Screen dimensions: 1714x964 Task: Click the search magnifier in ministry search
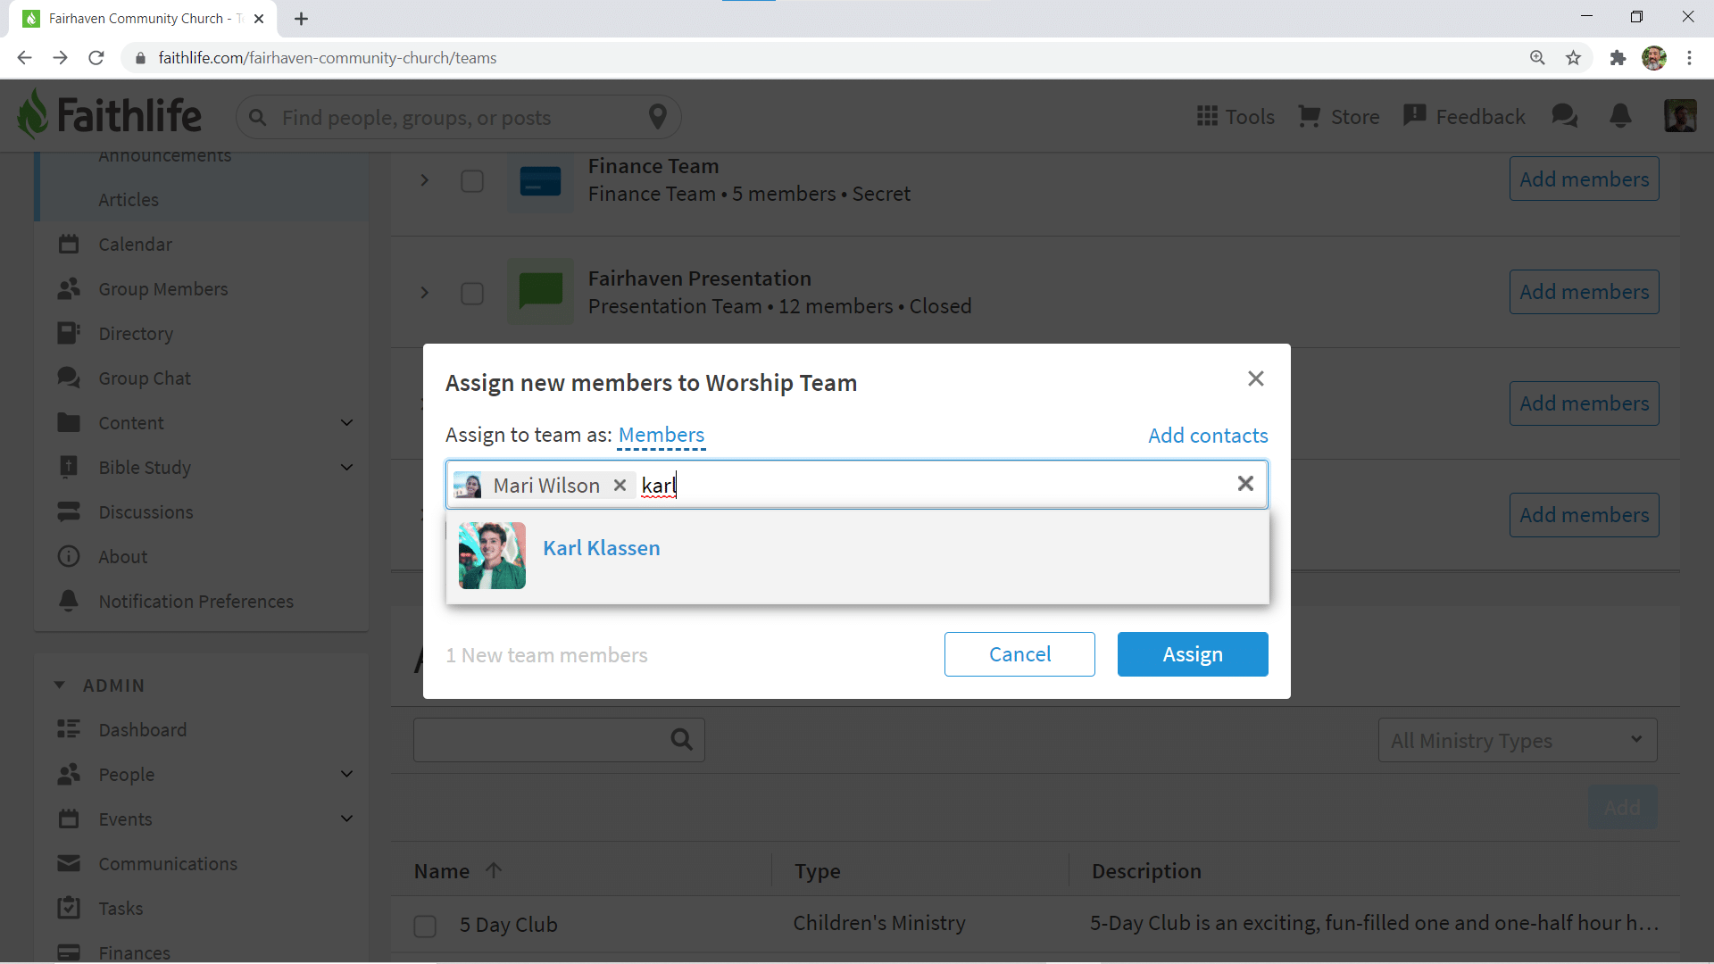click(681, 740)
